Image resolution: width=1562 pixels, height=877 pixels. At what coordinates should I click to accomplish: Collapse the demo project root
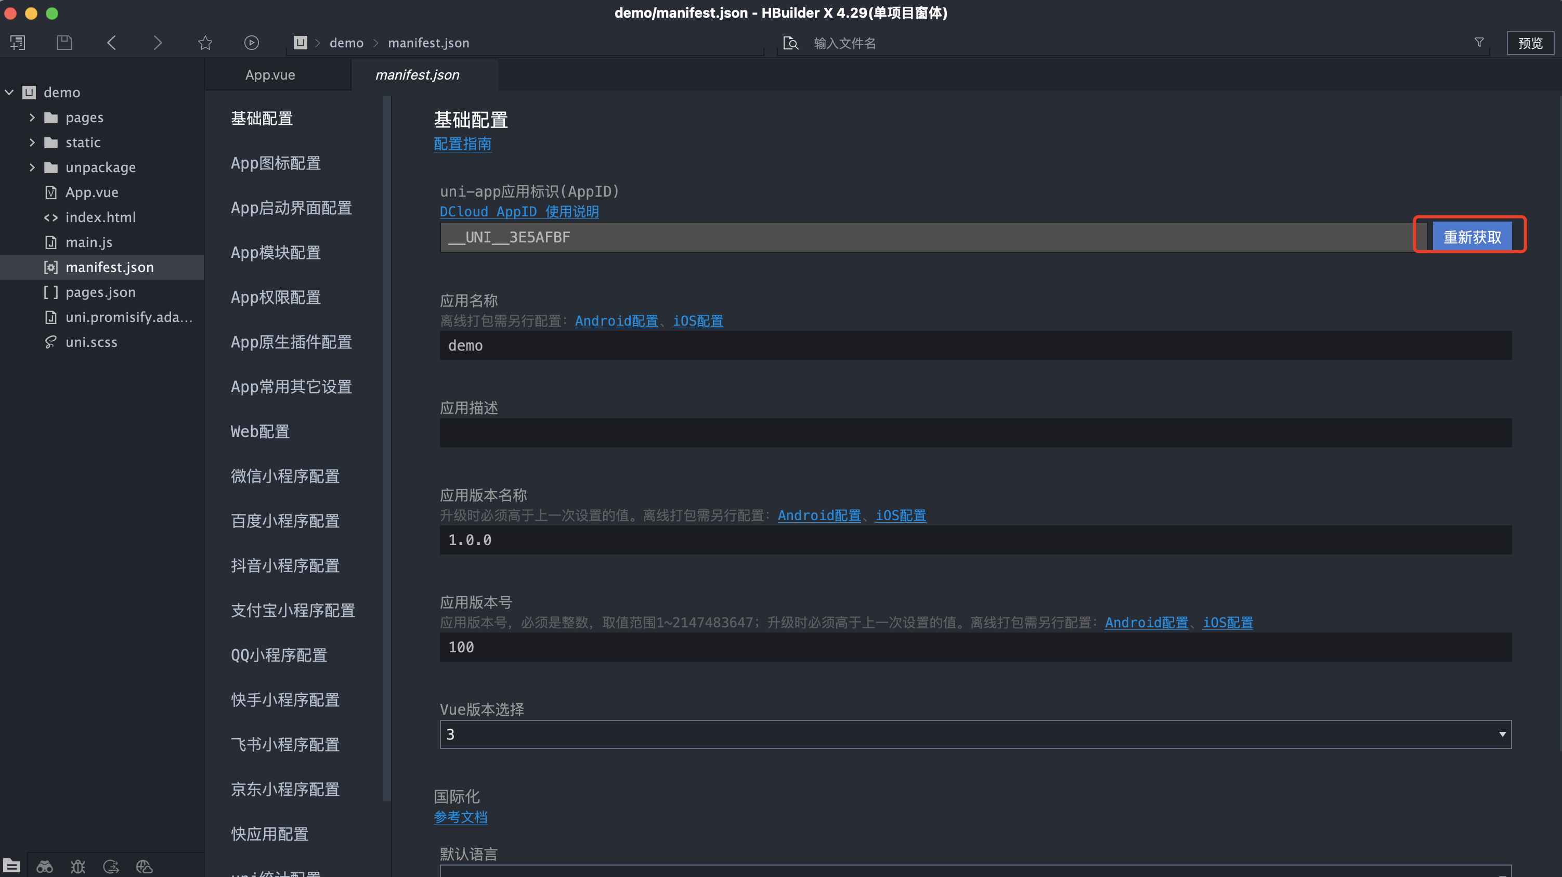9,92
